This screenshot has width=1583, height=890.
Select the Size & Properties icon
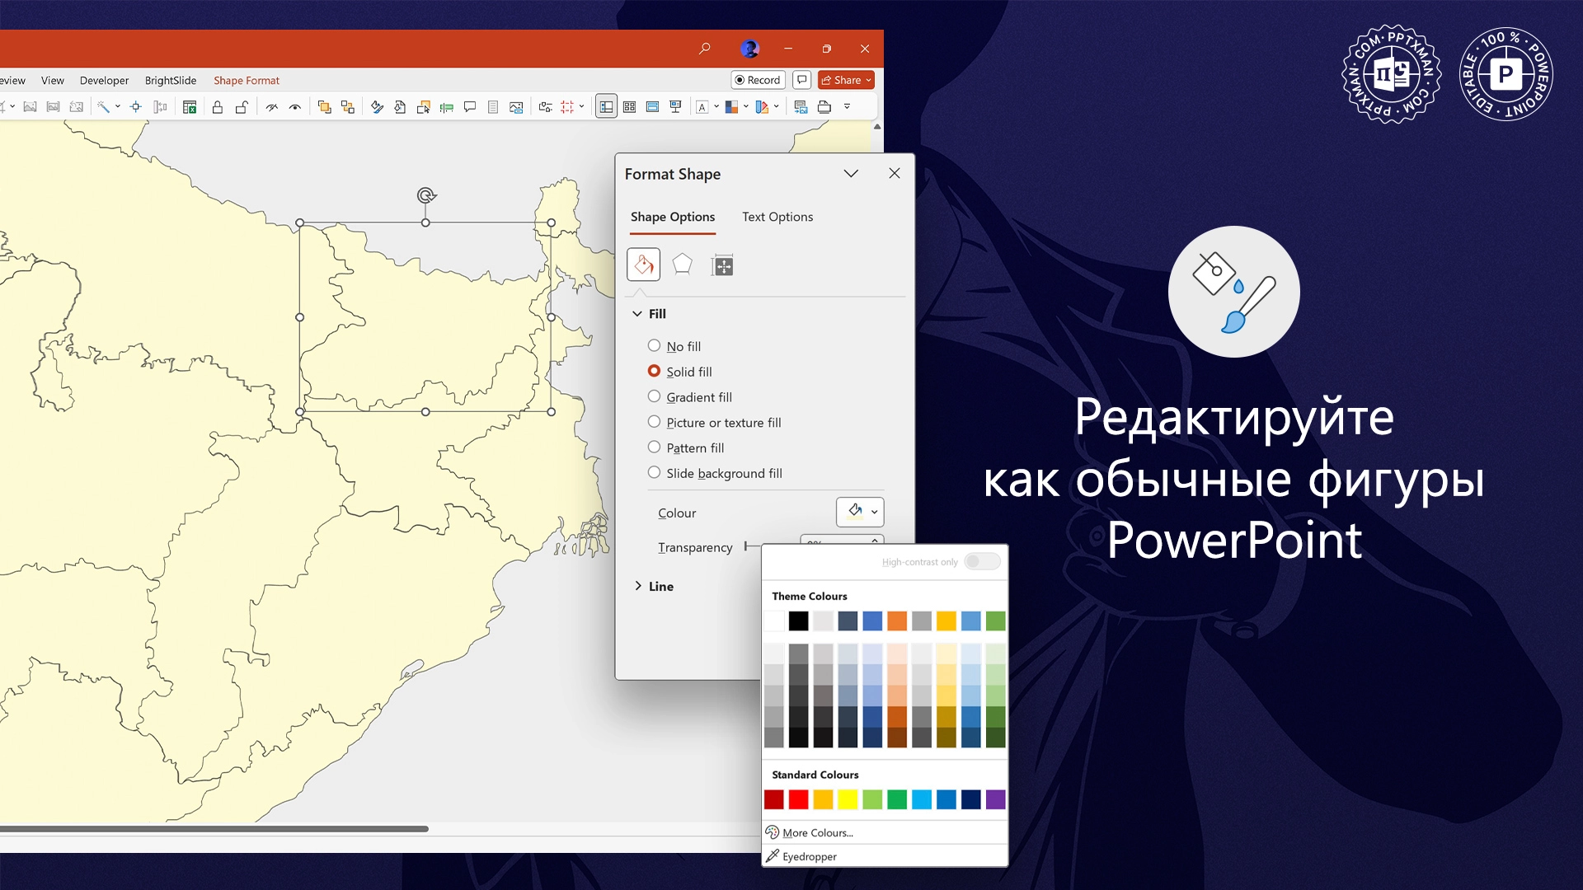(722, 265)
